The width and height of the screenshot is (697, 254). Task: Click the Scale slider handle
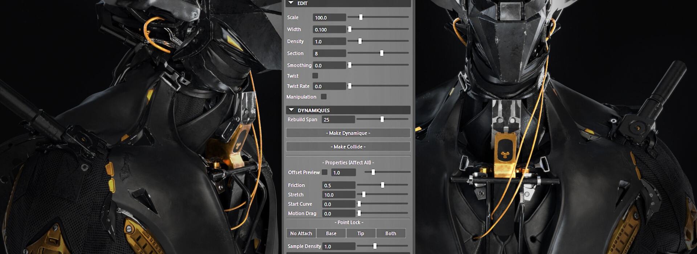(x=360, y=17)
